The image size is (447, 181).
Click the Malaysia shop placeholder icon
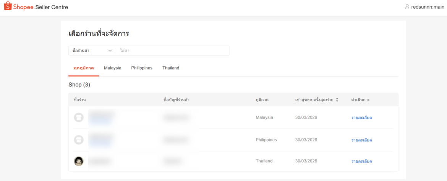point(79,117)
